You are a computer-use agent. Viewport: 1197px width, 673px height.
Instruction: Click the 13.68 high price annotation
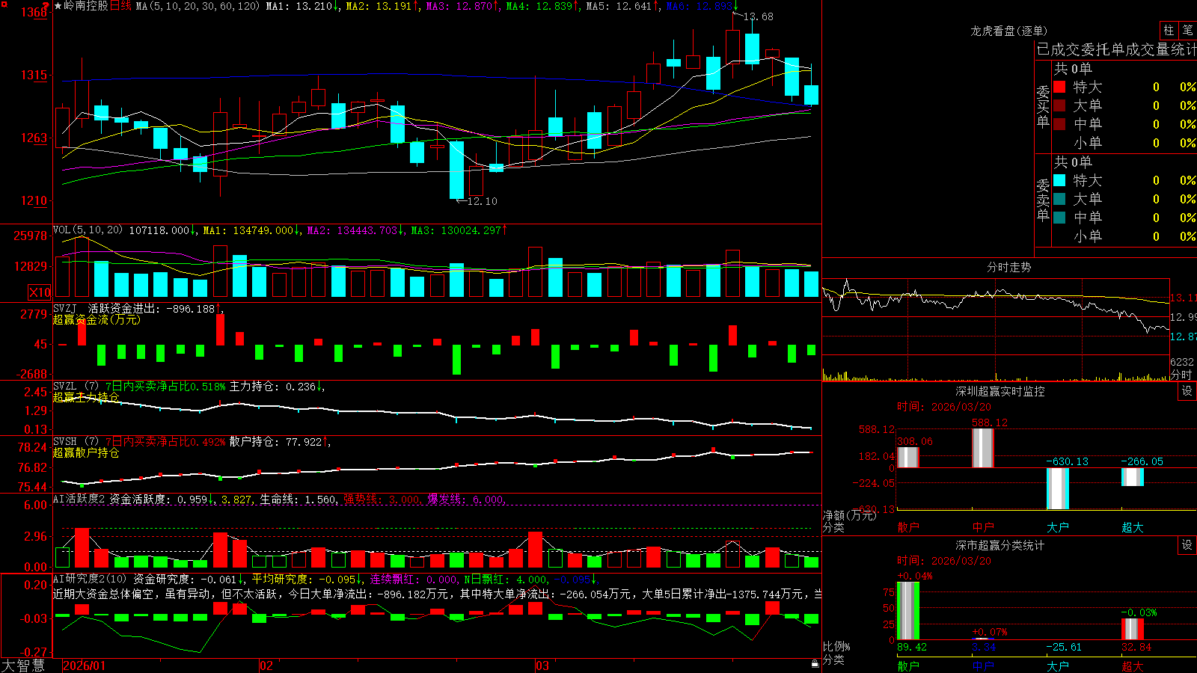point(758,16)
